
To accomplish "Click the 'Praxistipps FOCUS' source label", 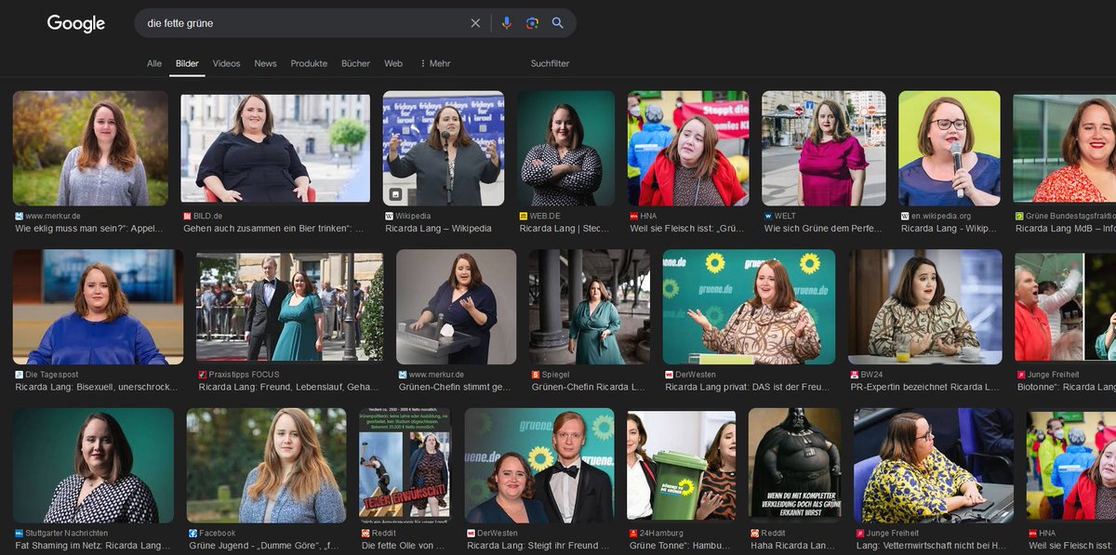I will pos(244,375).
